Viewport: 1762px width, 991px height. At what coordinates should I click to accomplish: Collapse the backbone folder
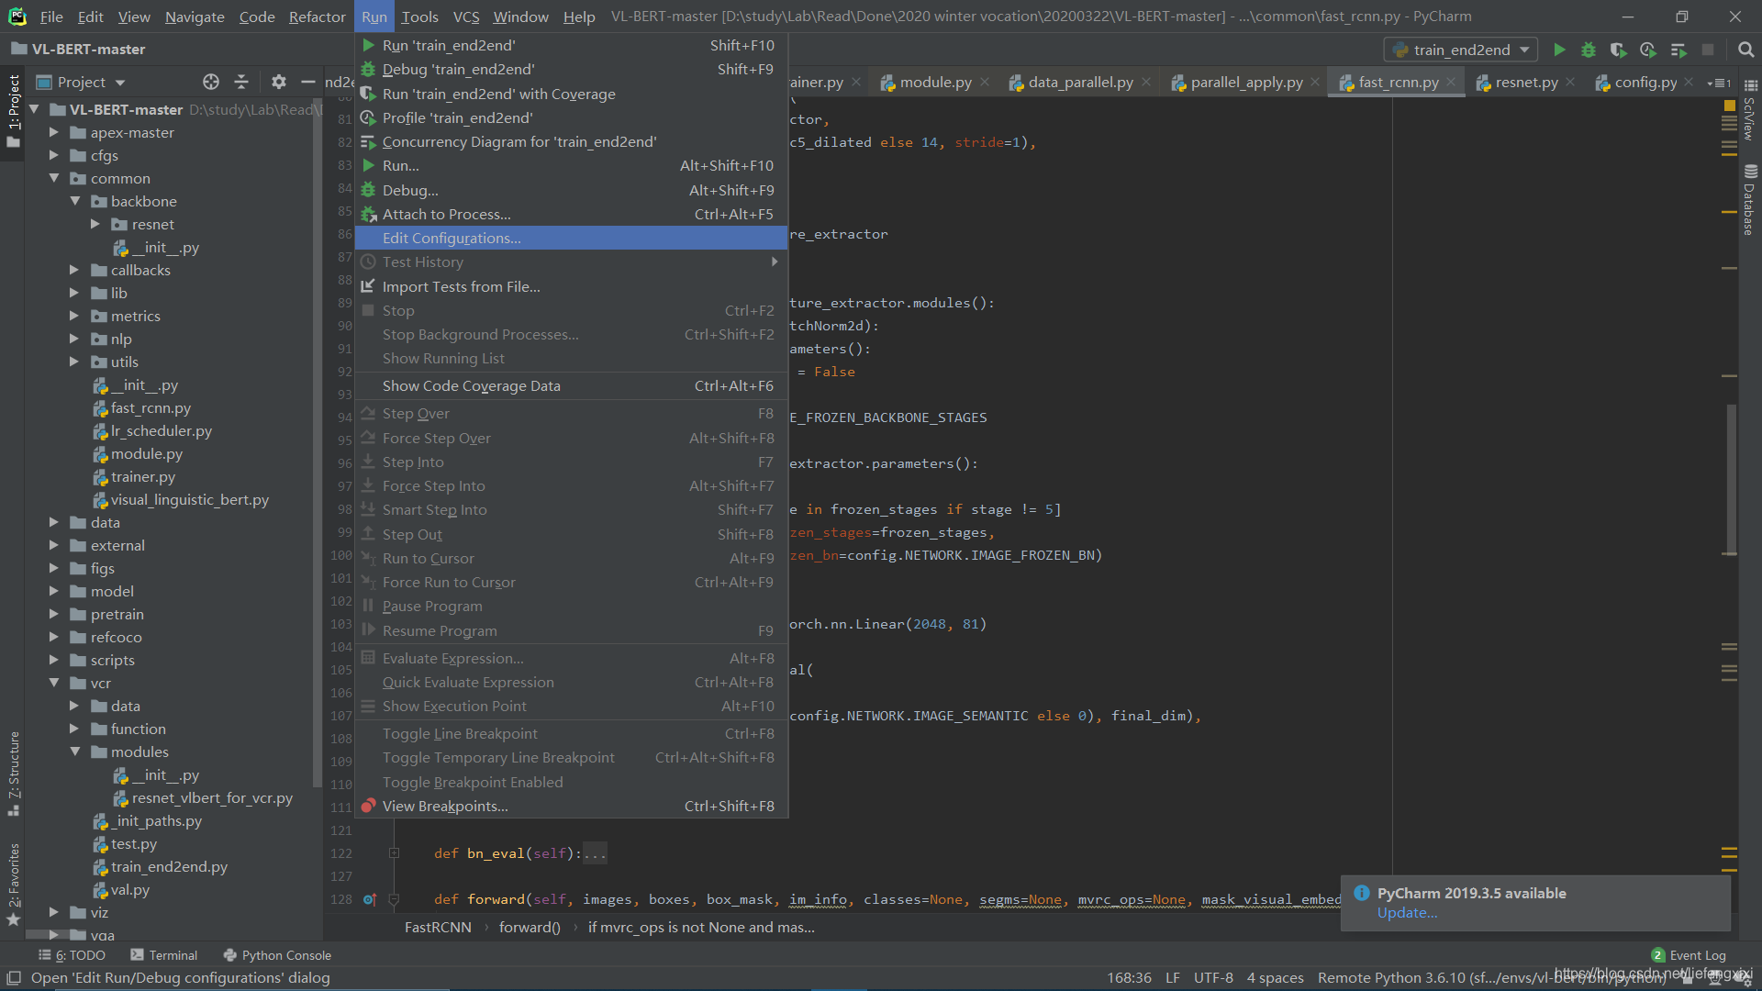(75, 201)
